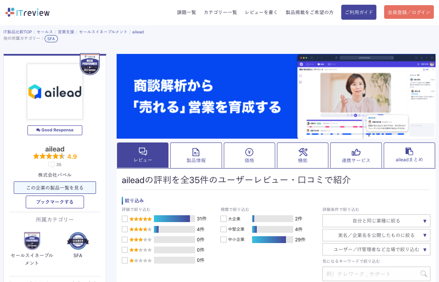Screen dimensions: 439x282
Task: Open the カテゴリー一覧 menu item
Action: pyautogui.click(x=220, y=12)
